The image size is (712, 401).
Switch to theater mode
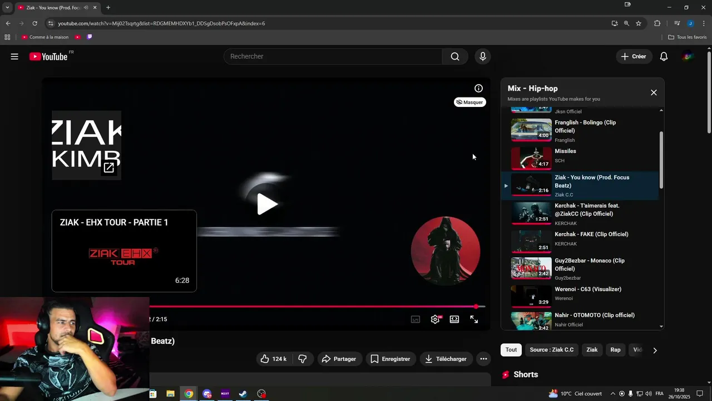pyautogui.click(x=454, y=319)
